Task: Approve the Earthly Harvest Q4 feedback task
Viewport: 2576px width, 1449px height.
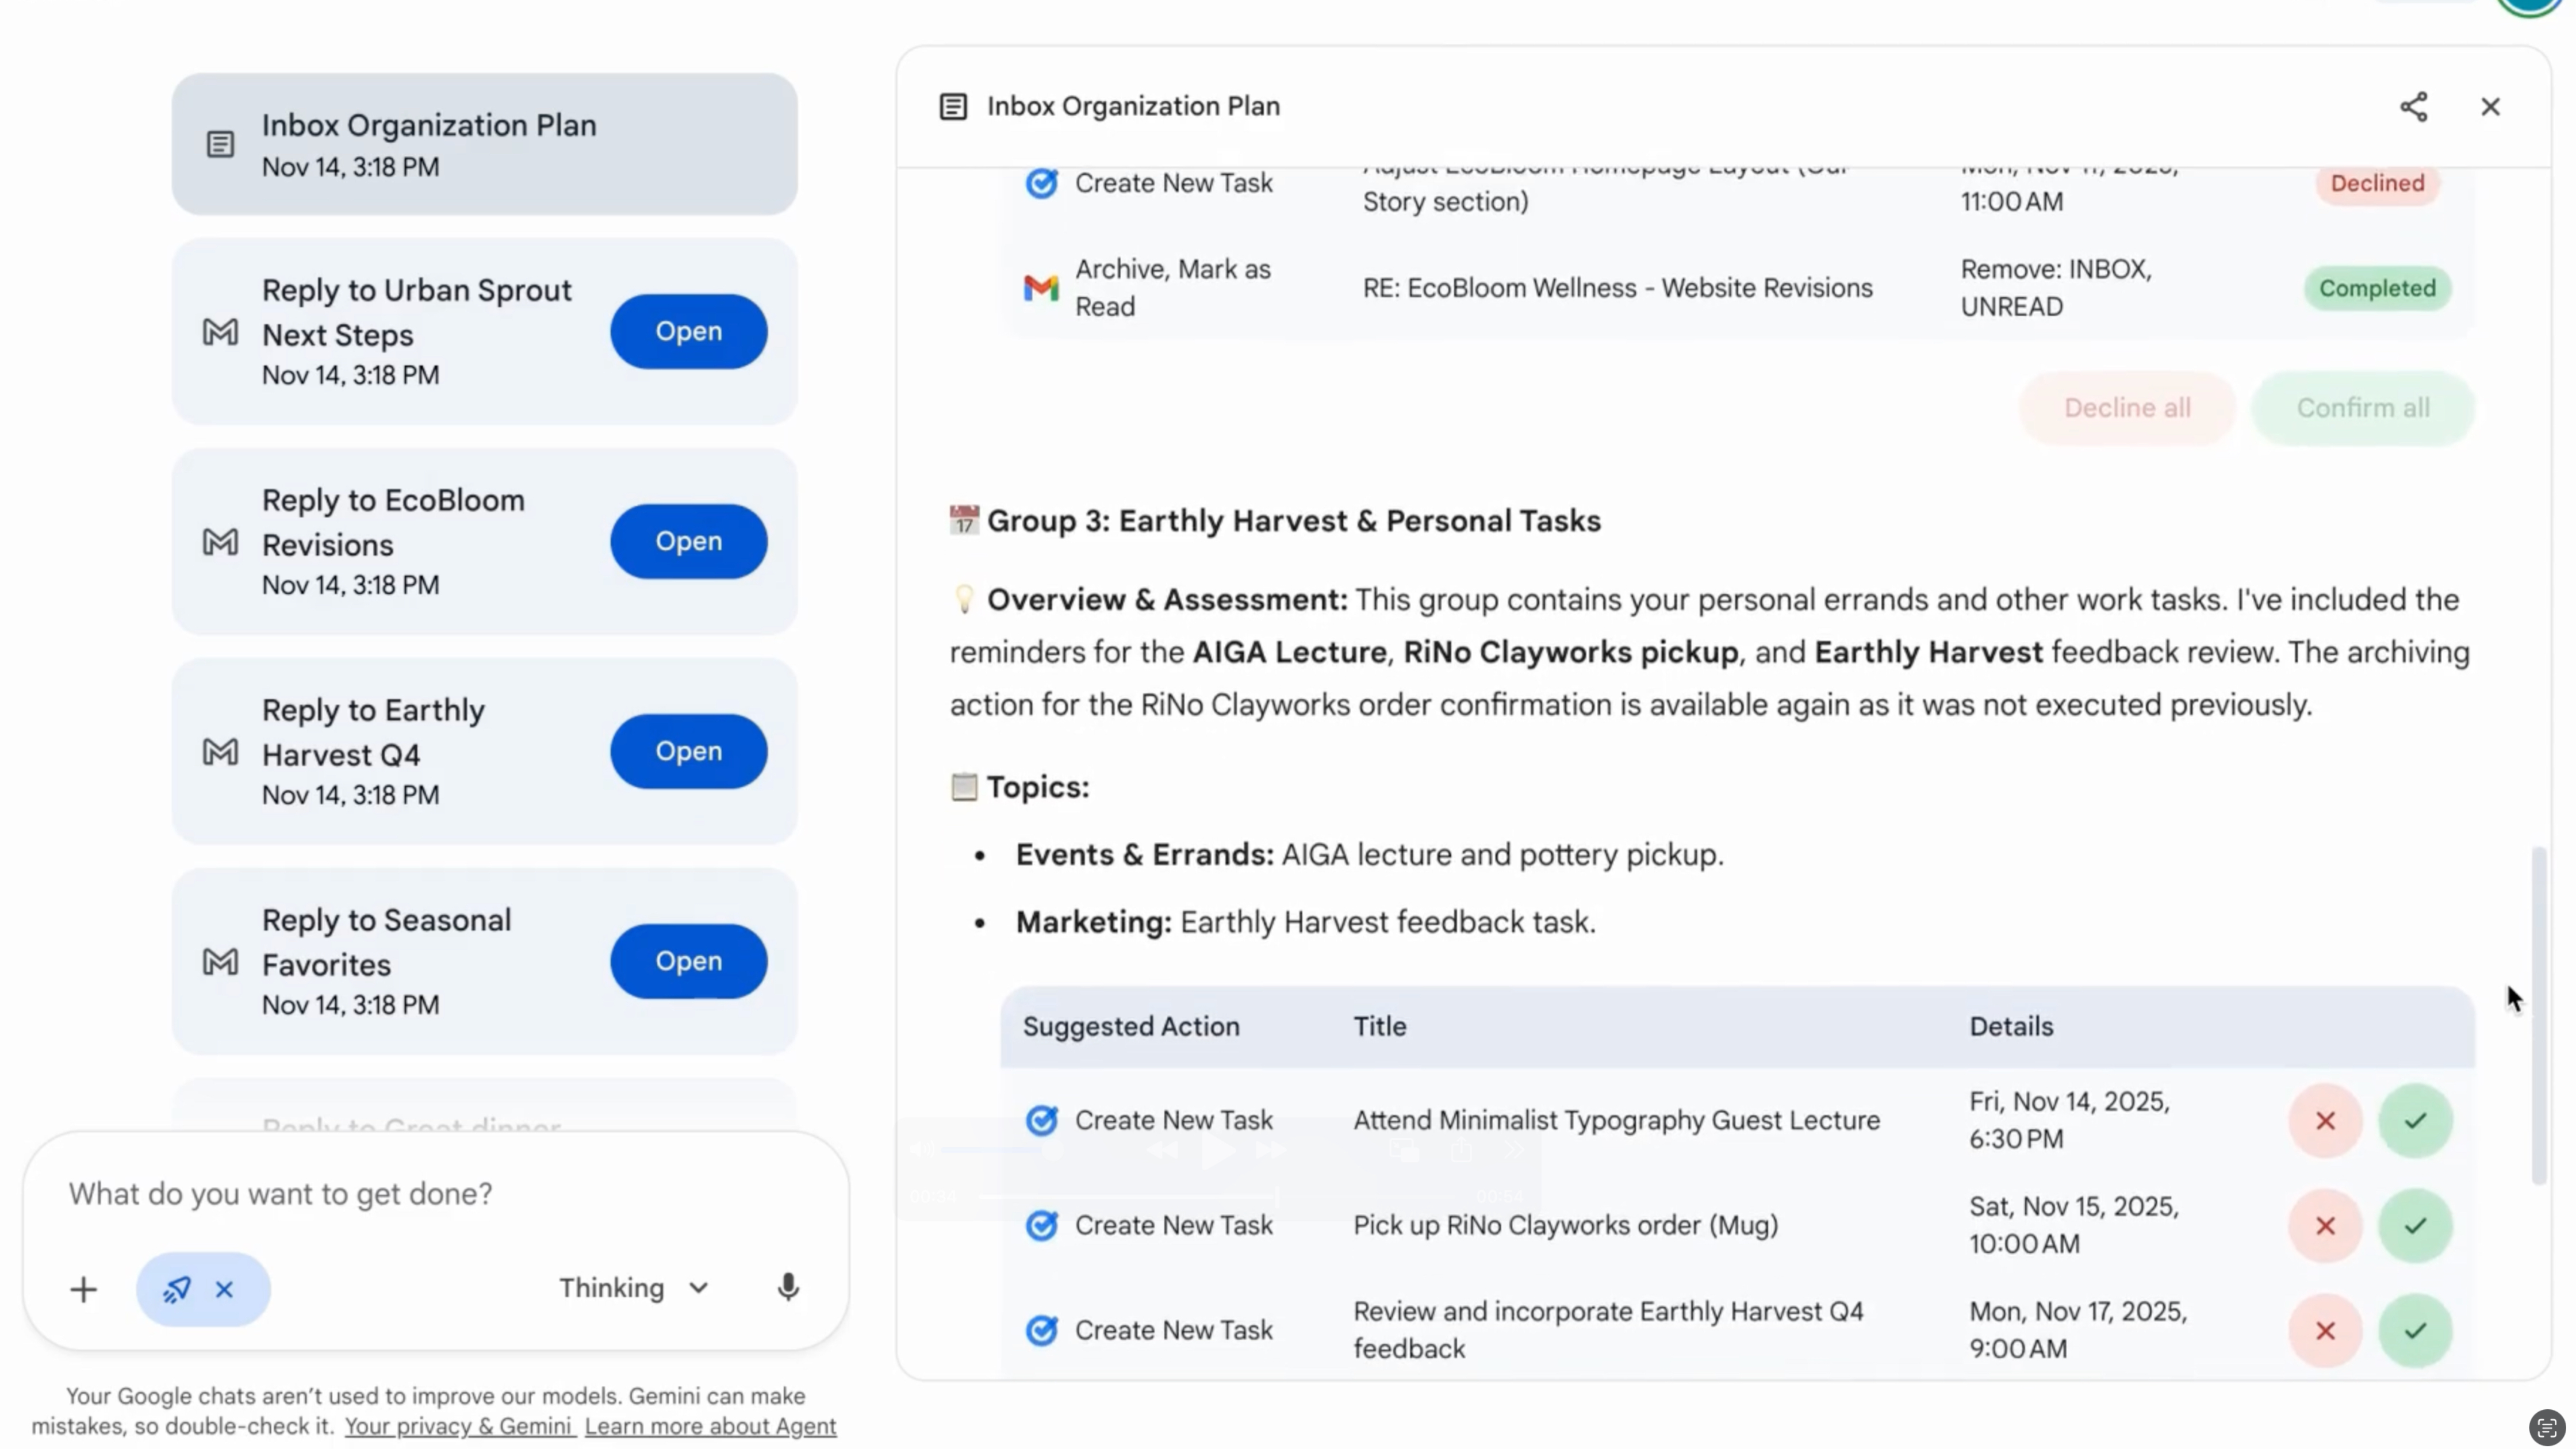Action: point(2415,1330)
